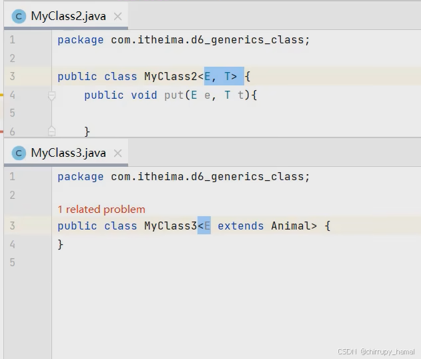Close the MyClass3.java tab
The height and width of the screenshot is (359, 421).
(117, 153)
